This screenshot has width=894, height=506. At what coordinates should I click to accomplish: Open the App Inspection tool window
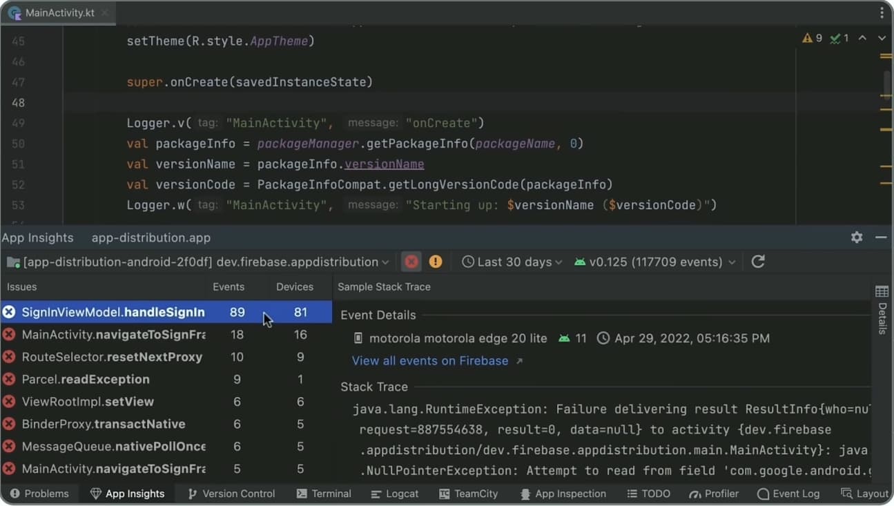point(563,494)
